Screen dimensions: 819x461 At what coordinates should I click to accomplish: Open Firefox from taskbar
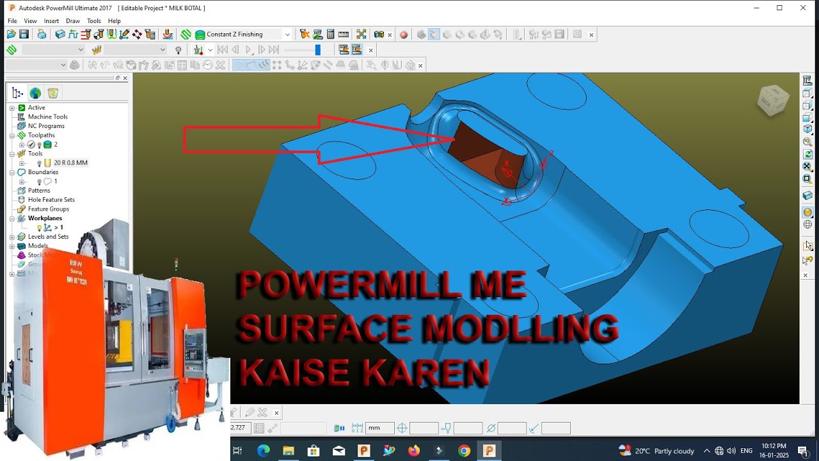(414, 451)
